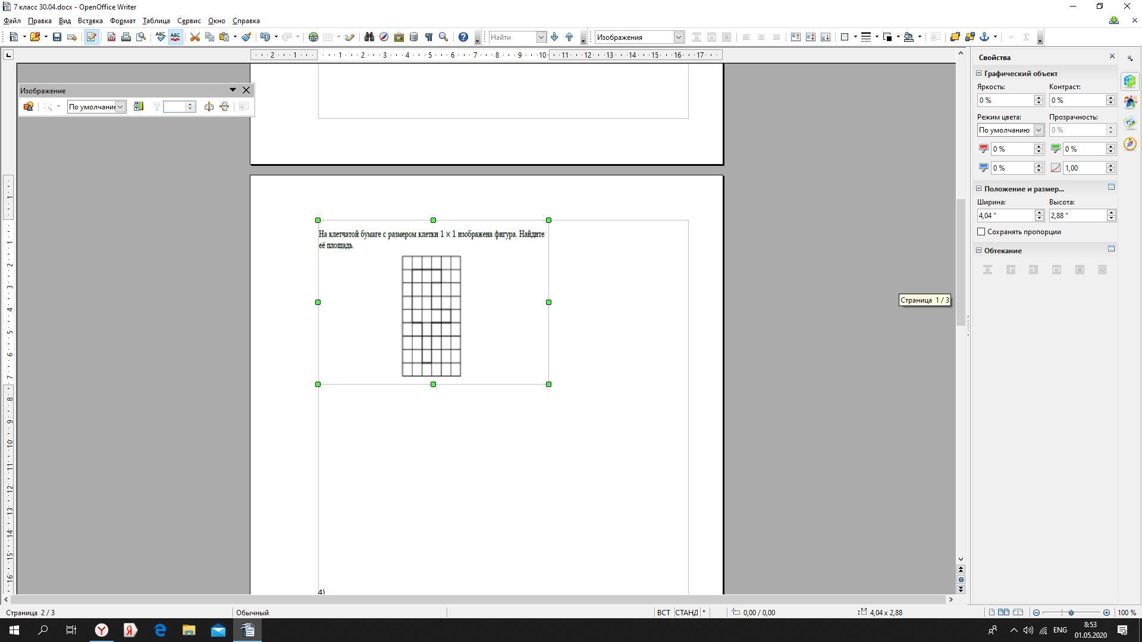Toggle Nonprinting Characters pilcrow button
Screen dimensions: 1142x642
[x=428, y=37]
